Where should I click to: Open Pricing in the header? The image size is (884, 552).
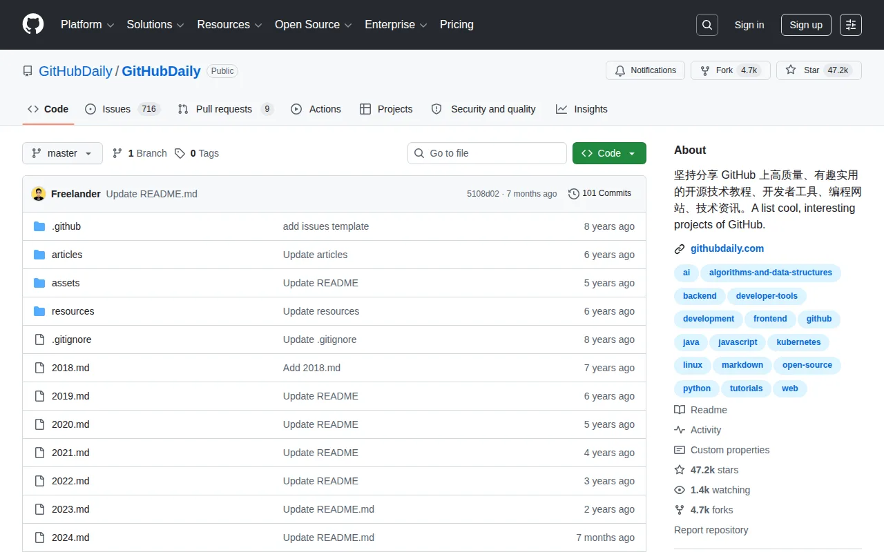pyautogui.click(x=457, y=25)
